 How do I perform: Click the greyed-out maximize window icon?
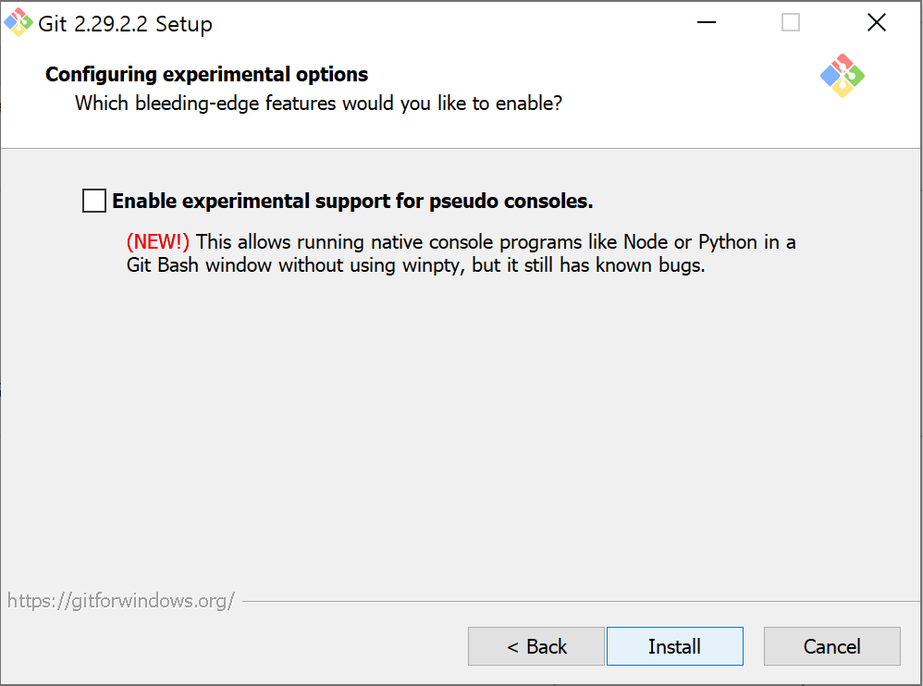coord(791,22)
